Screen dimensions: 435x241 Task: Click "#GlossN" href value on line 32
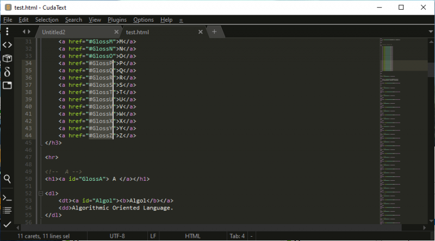pos(101,49)
